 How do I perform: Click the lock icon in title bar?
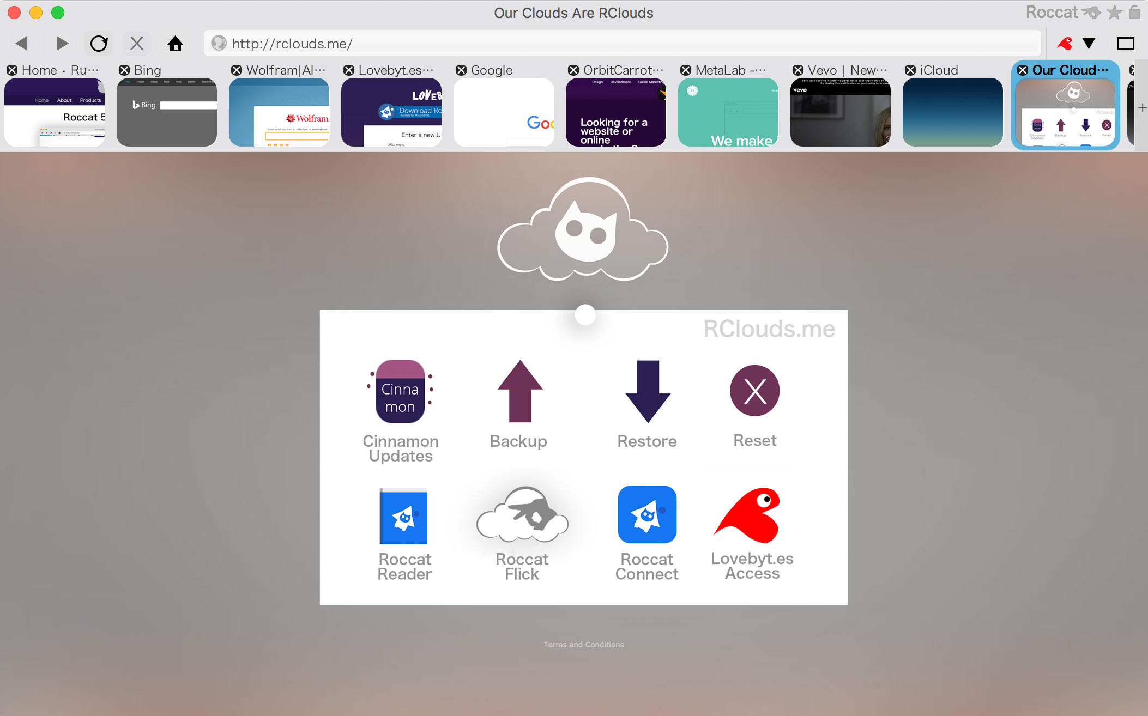point(1135,12)
